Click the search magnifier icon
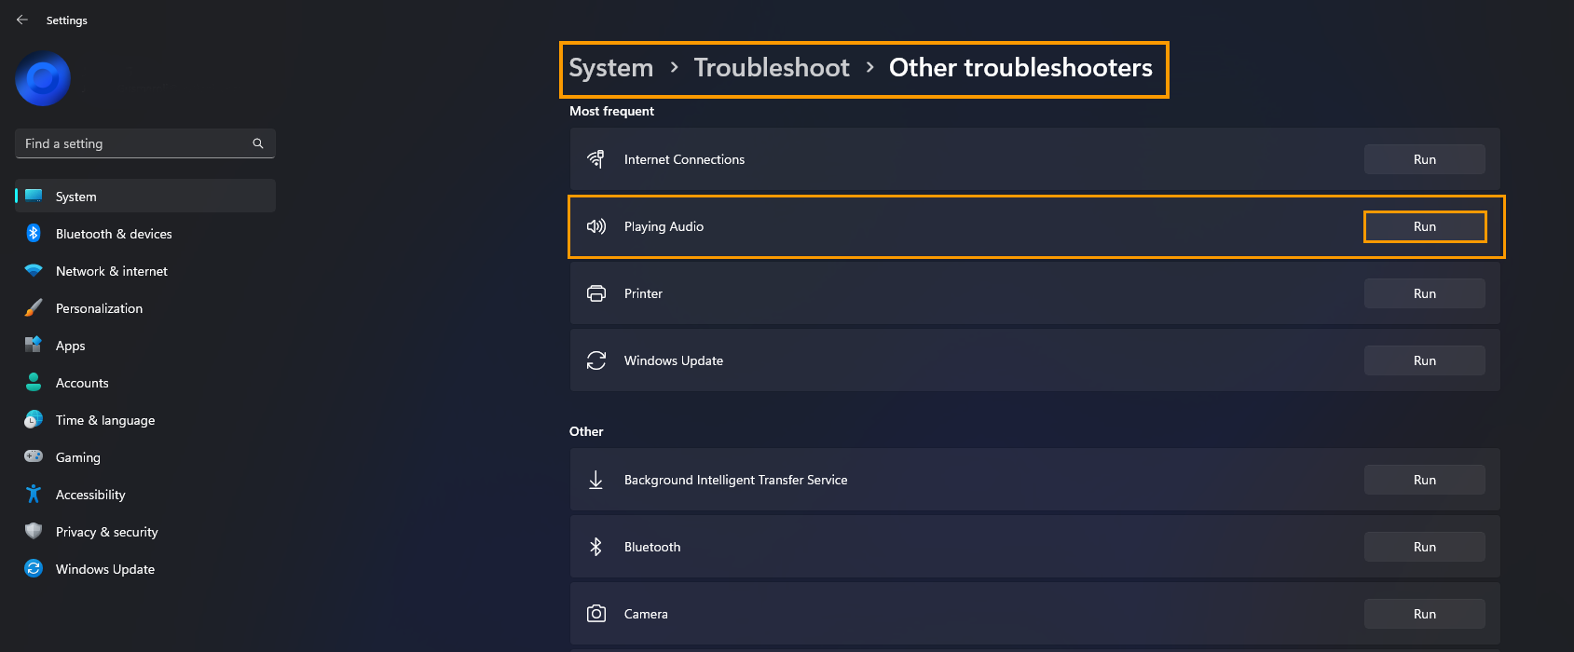Screen dimensions: 1574x652 (258, 143)
